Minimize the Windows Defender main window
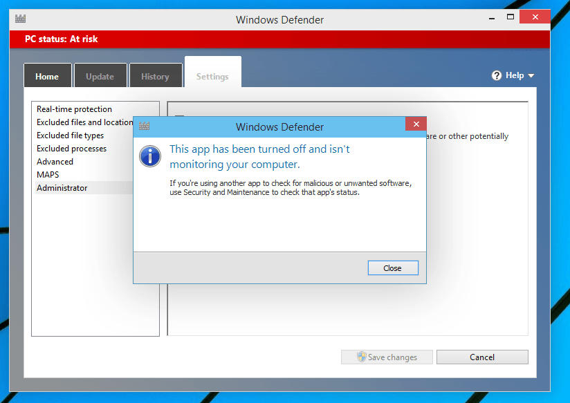This screenshot has height=403, width=570. tap(491, 17)
